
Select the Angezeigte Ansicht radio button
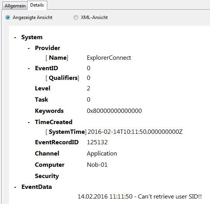pyautogui.click(x=8, y=17)
